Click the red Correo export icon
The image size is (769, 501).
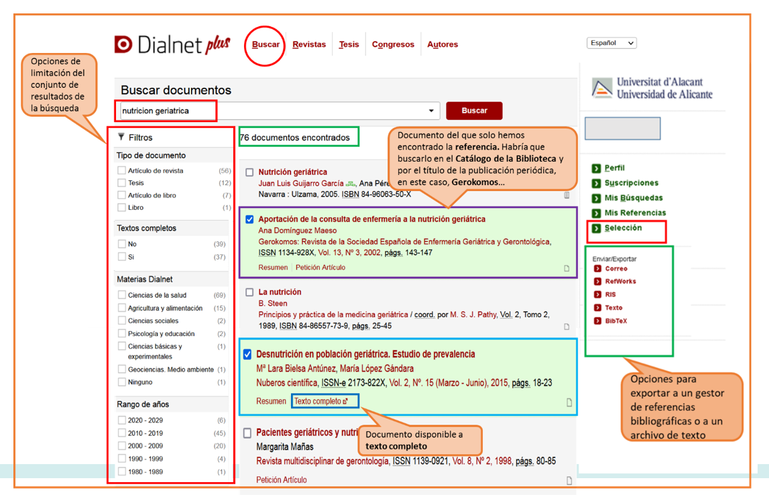tap(597, 269)
